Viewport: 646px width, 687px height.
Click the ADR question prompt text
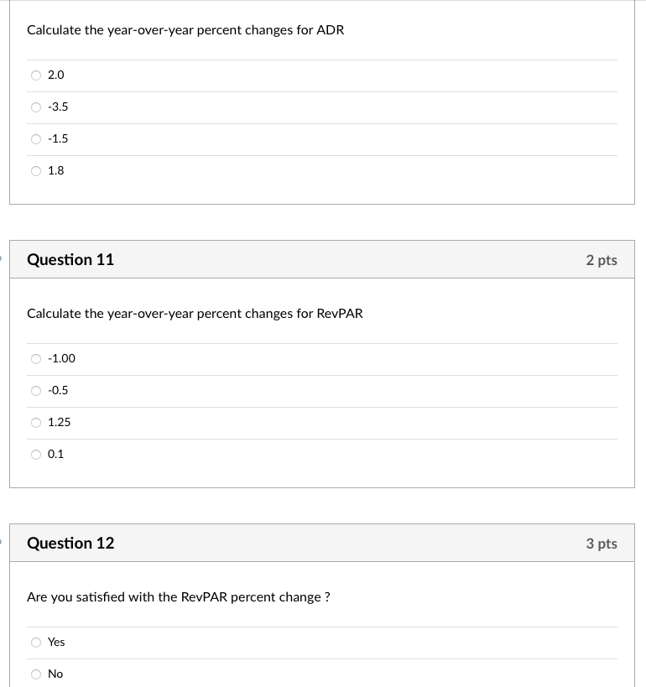pos(185,29)
